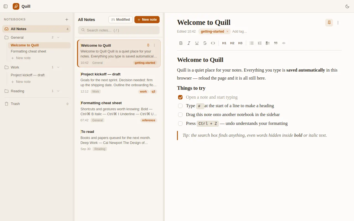Check the 'Press Ctrl + Z' item
This screenshot has width=354, height=221.
(180, 123)
